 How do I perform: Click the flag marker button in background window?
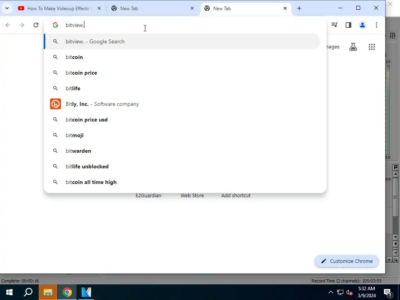[x=396, y=167]
